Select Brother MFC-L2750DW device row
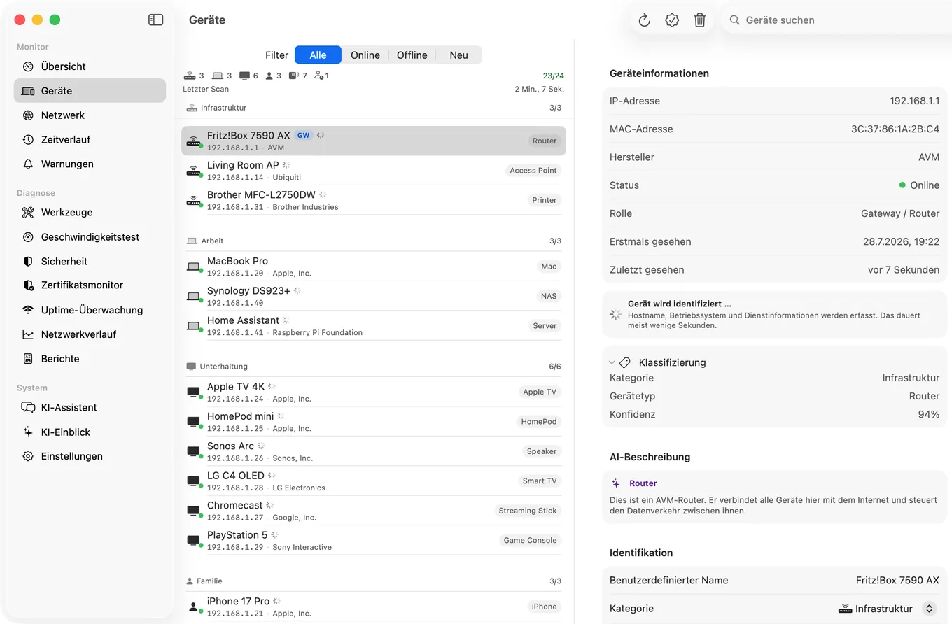The image size is (952, 624). (374, 200)
